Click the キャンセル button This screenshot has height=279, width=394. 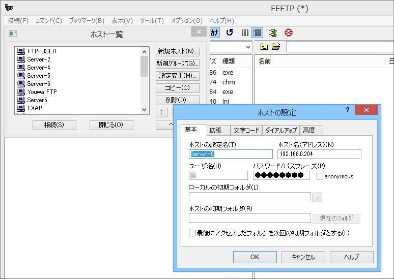[x=303, y=257]
